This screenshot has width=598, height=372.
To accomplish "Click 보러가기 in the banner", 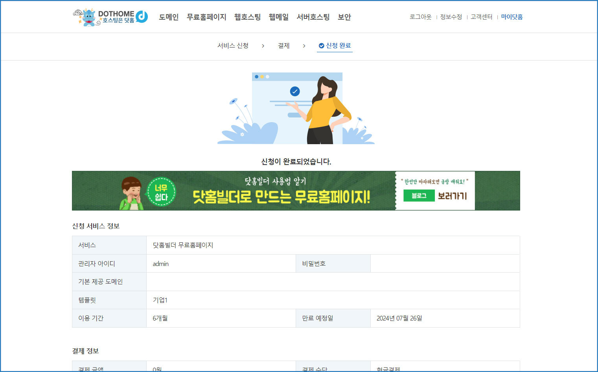I will click(x=452, y=196).
